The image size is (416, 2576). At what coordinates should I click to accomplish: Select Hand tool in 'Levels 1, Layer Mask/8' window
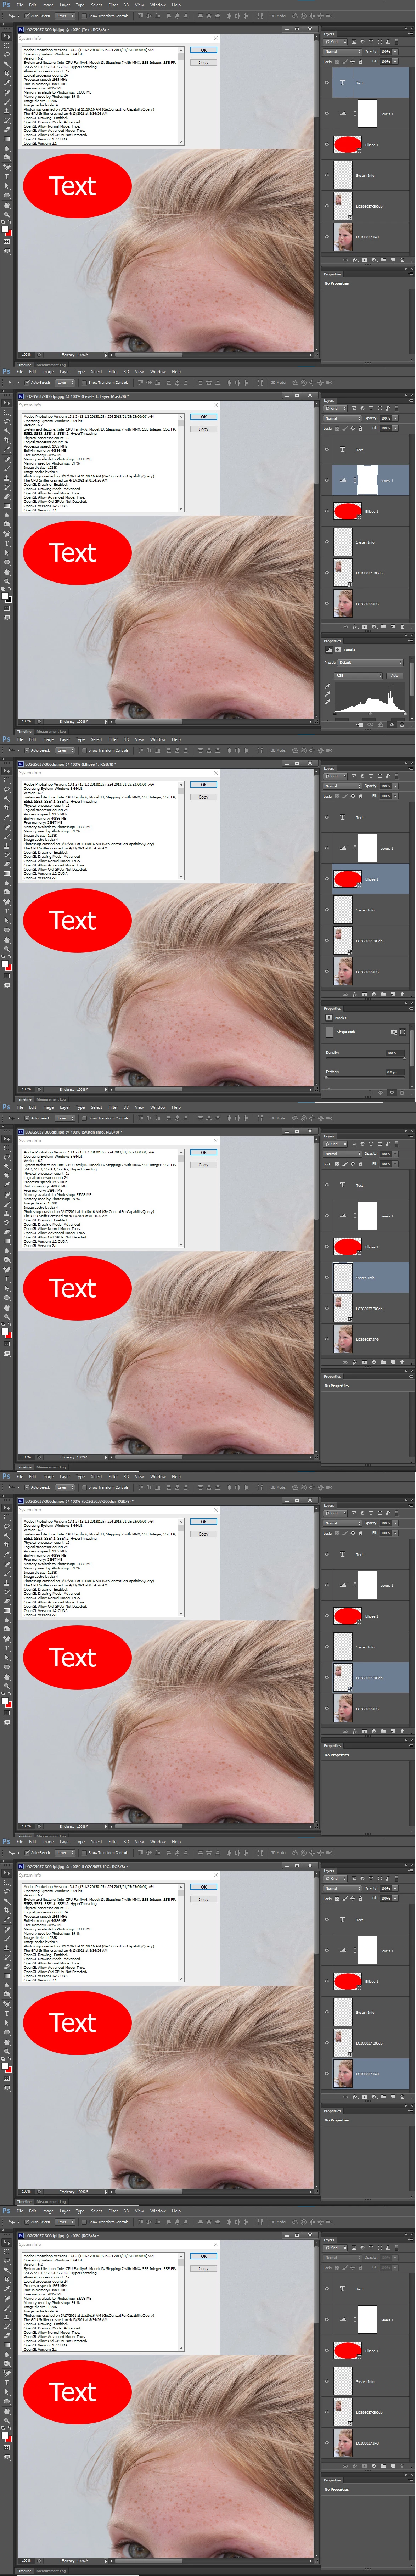click(x=7, y=573)
